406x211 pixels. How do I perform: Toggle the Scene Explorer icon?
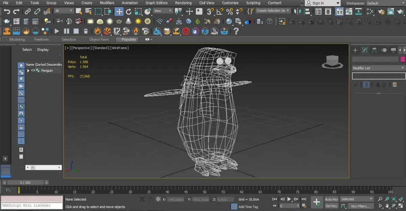pyautogui.click(x=318, y=11)
